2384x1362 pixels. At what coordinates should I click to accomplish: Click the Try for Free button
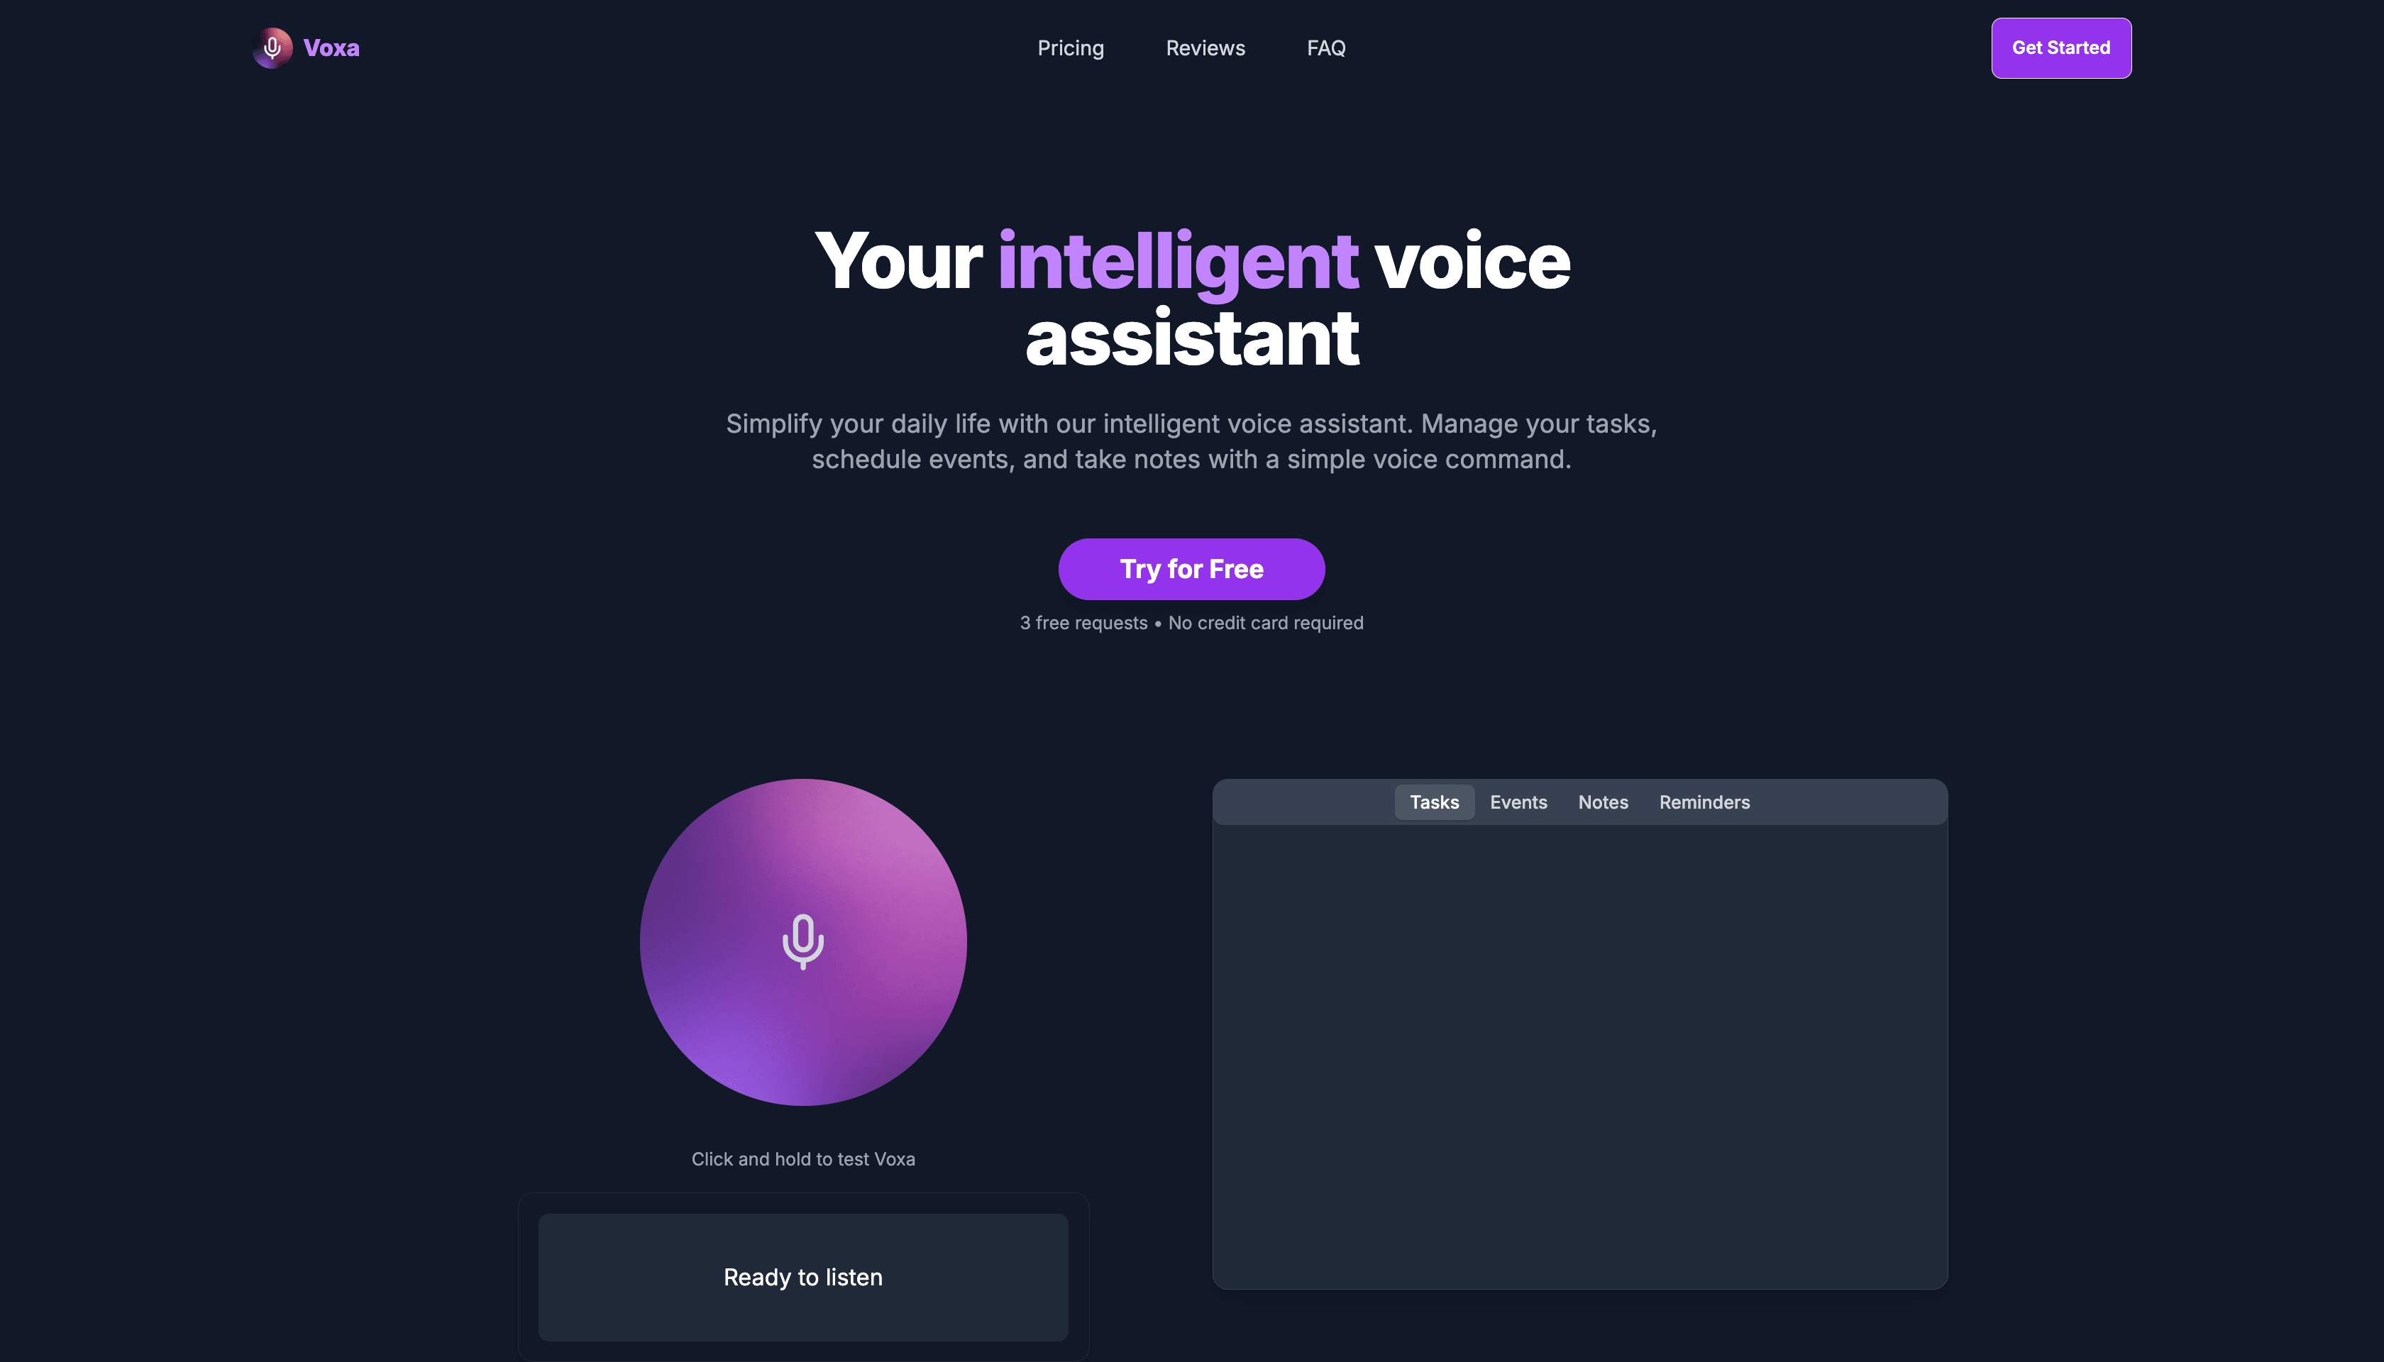[1192, 568]
